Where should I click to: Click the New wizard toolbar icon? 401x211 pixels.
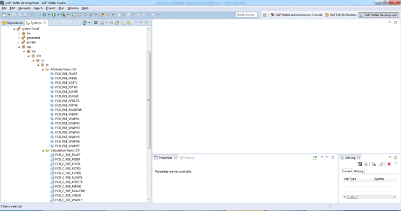(4, 15)
